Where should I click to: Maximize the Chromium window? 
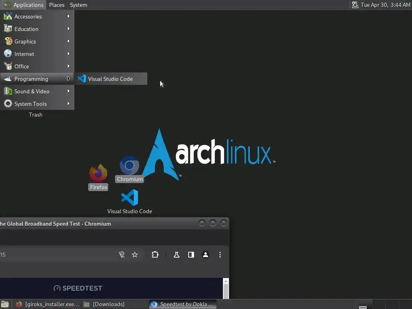pos(212,223)
